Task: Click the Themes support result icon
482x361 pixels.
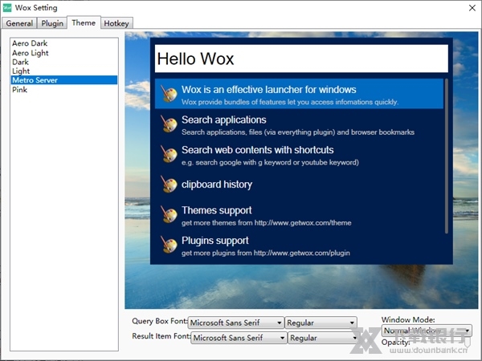Action: [168, 215]
